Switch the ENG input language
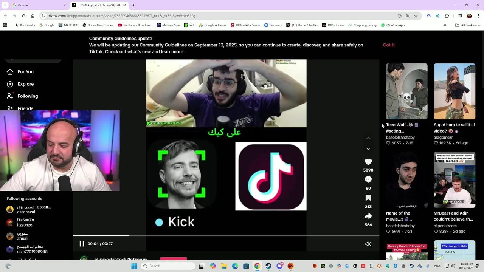484x272 pixels. 437,266
